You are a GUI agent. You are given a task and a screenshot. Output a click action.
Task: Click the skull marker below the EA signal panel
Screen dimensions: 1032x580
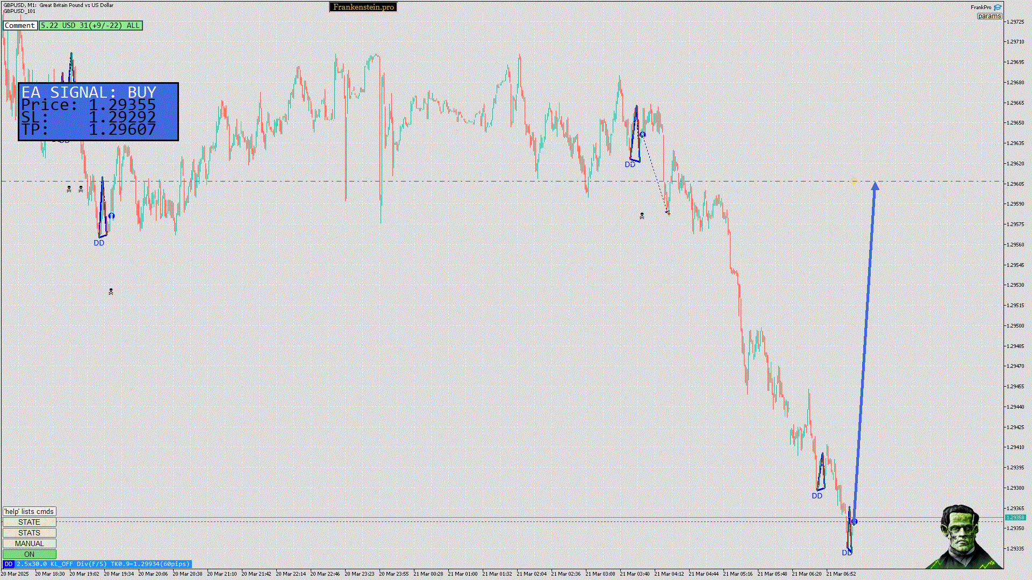click(111, 292)
